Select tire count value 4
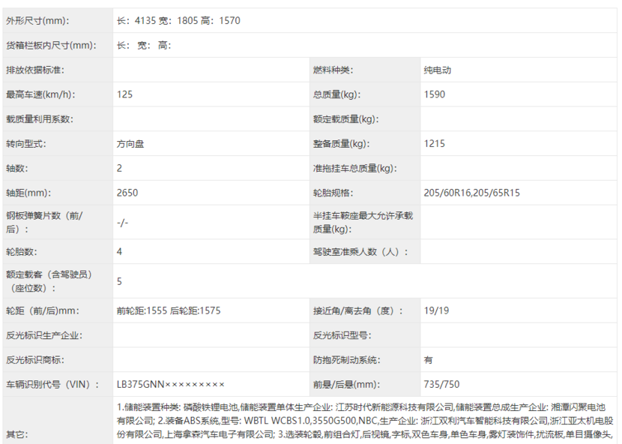622x444 pixels. pyautogui.click(x=119, y=252)
